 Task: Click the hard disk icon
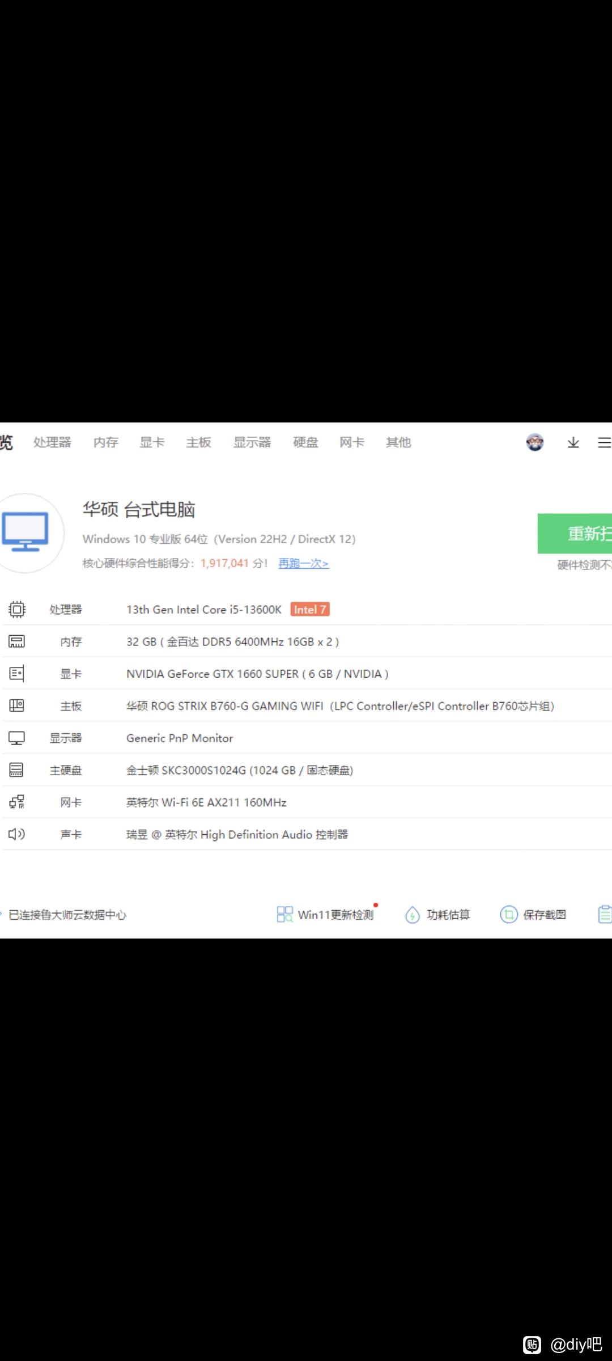[17, 770]
